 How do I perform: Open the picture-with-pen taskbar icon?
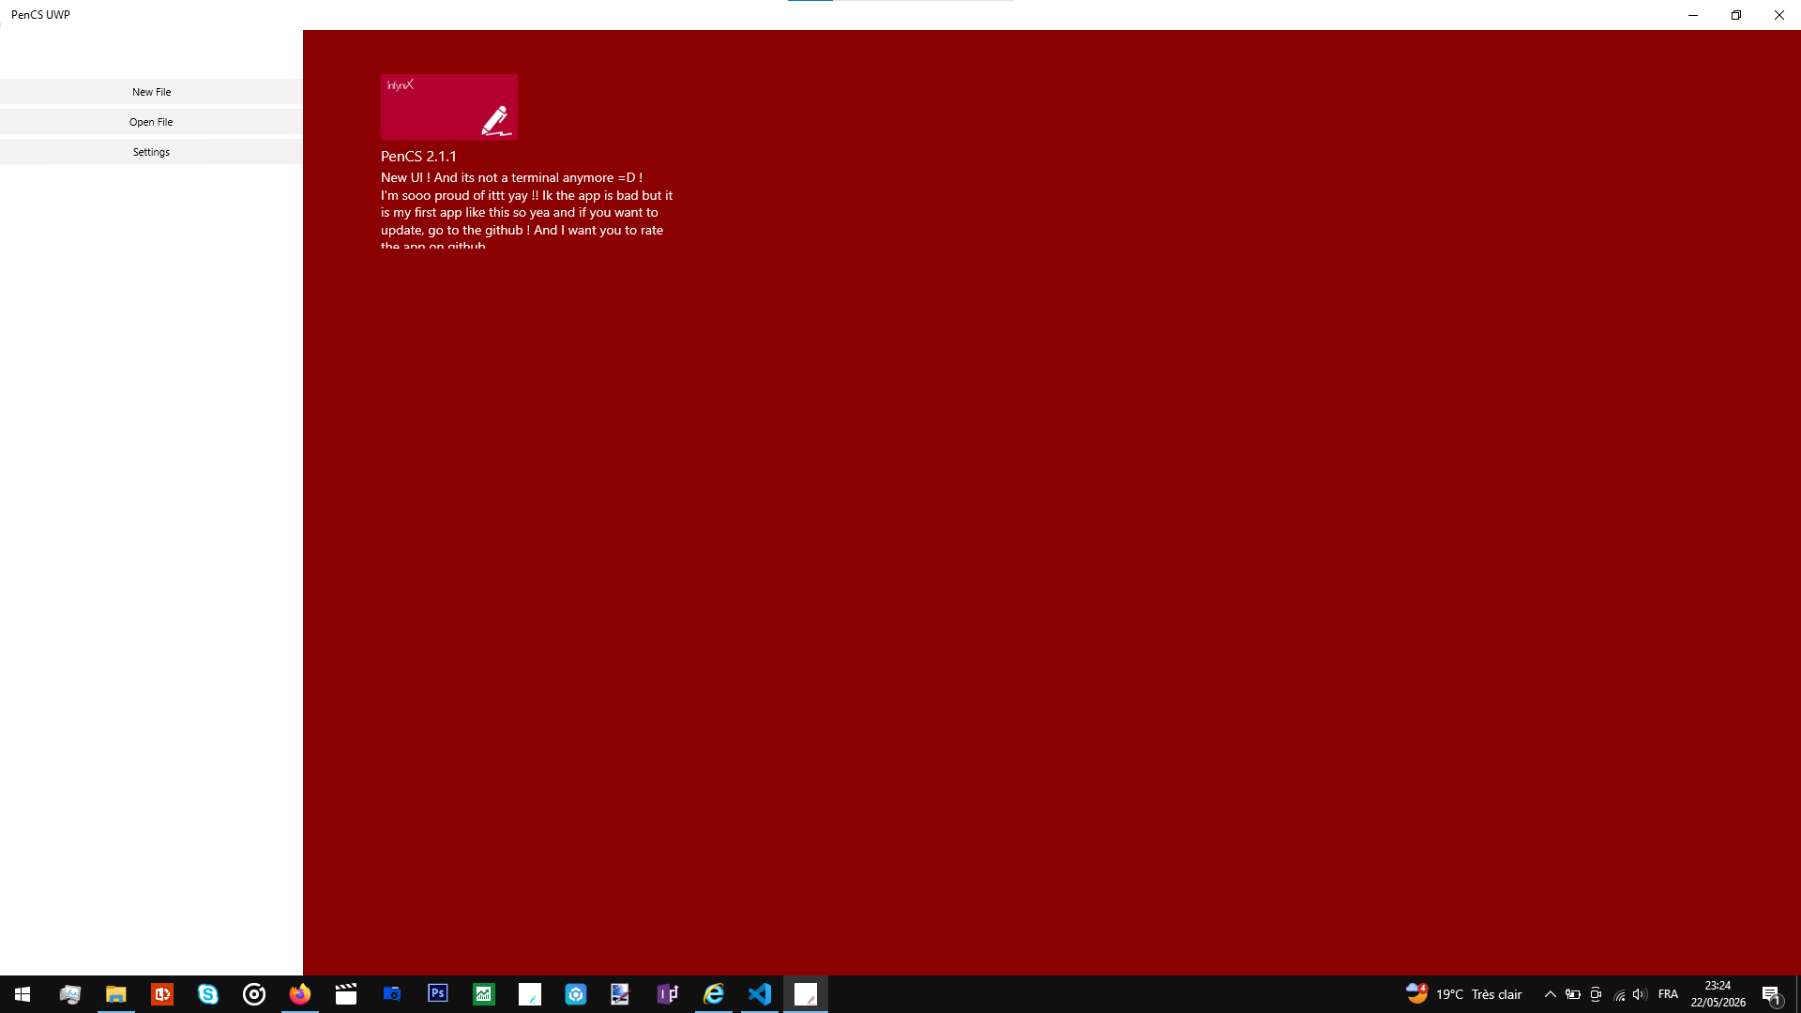[622, 994]
